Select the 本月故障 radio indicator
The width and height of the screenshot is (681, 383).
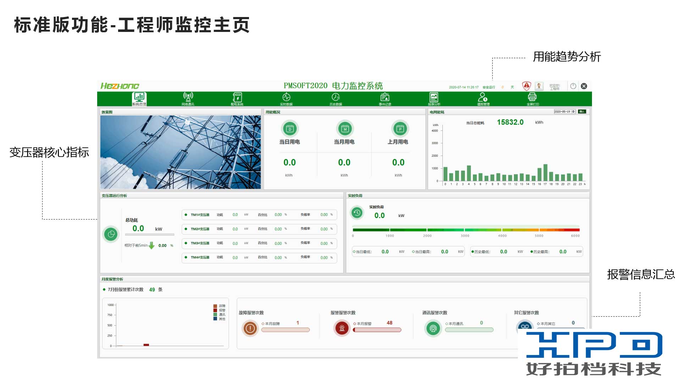click(263, 324)
